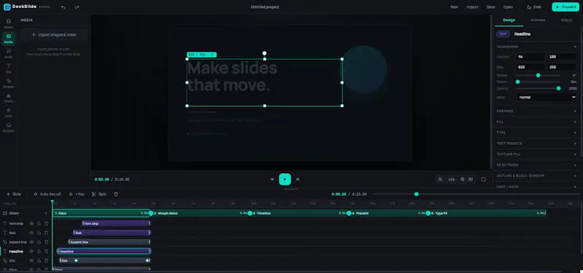Click Import images & video button
Screen dimensions: 583x273
(x=54, y=35)
